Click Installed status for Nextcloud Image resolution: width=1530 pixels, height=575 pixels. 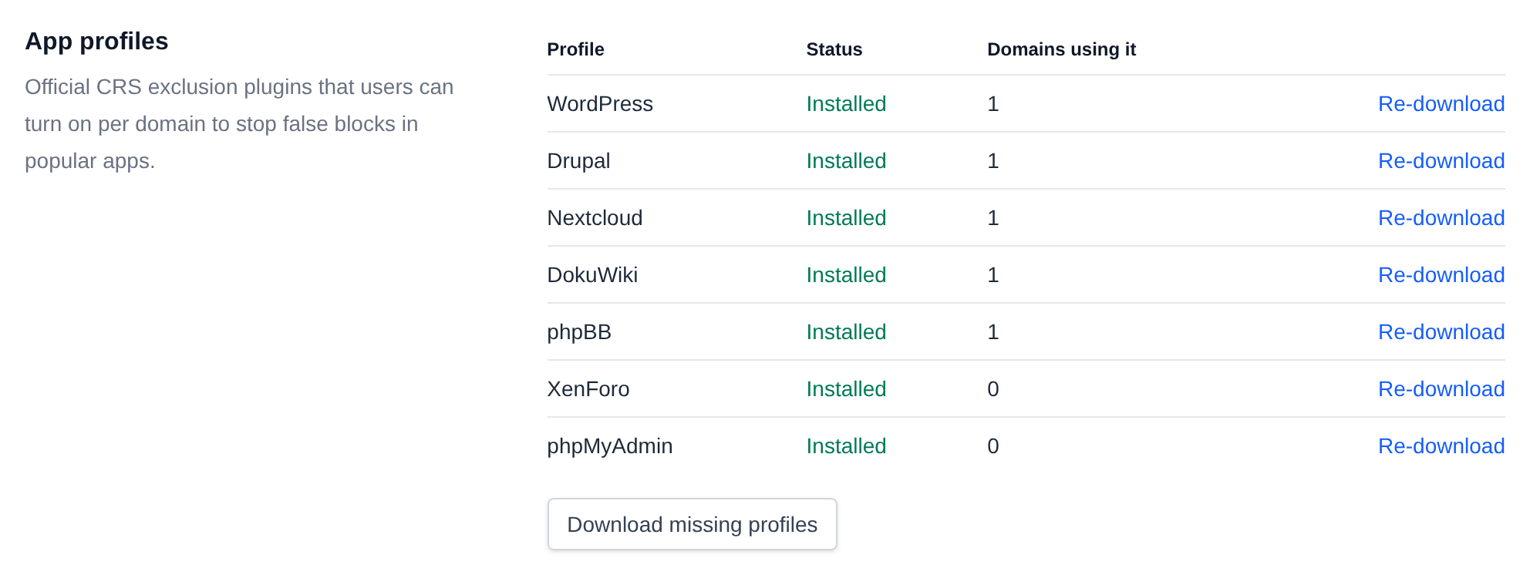(x=846, y=218)
